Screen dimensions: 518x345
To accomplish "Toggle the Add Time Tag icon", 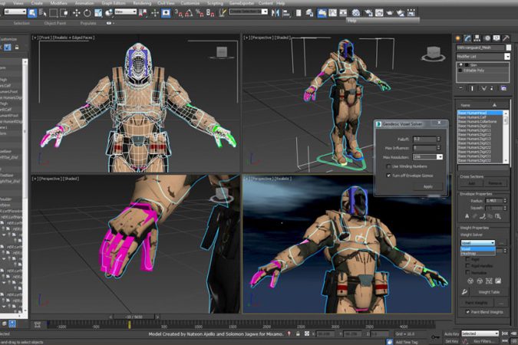I will pyautogui.click(x=390, y=342).
